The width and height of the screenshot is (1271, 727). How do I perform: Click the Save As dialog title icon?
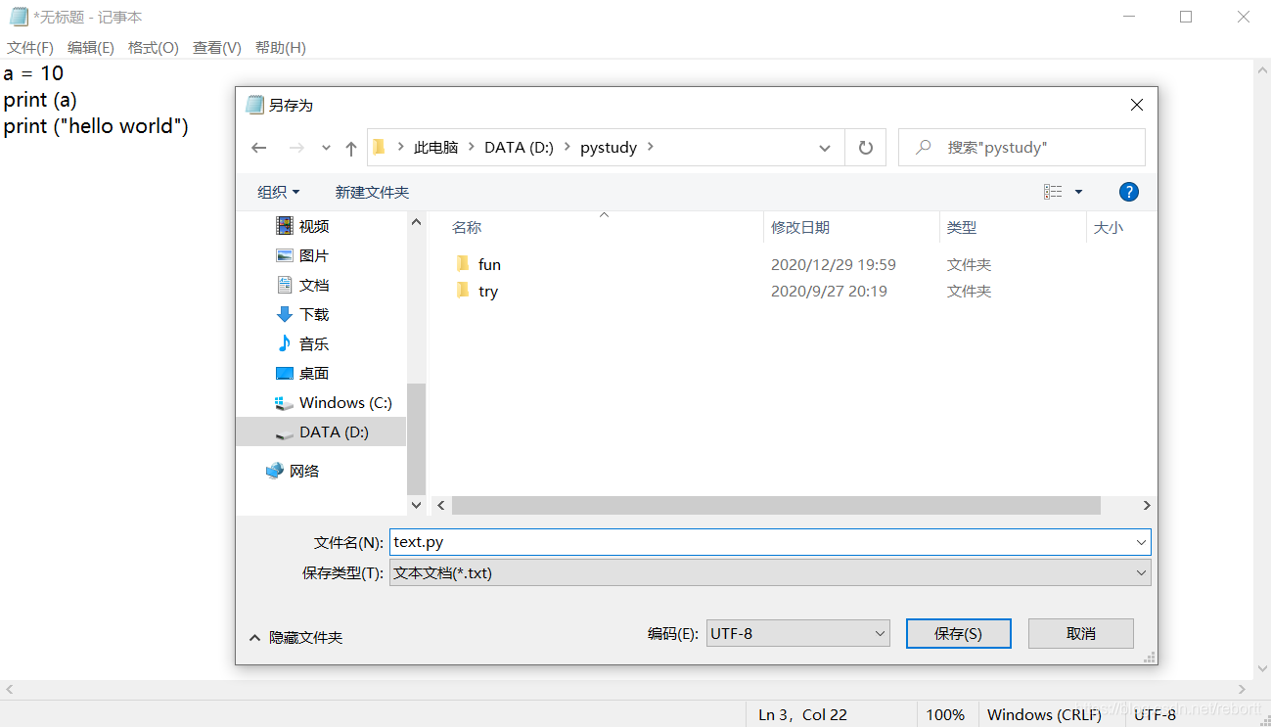point(255,105)
